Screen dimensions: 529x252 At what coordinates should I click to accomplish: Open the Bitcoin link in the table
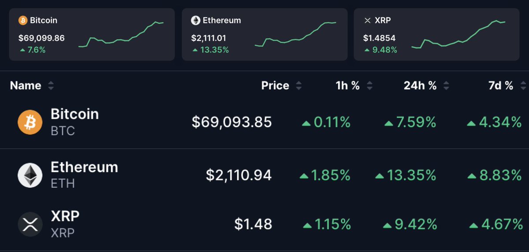click(75, 114)
